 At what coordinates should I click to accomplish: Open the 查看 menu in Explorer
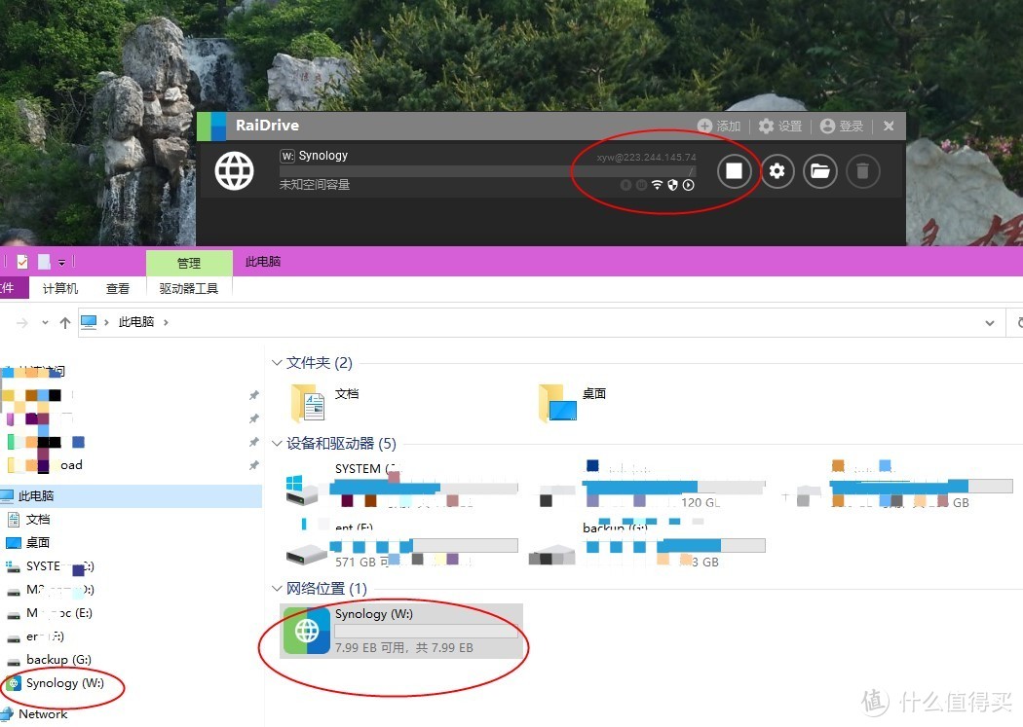117,288
